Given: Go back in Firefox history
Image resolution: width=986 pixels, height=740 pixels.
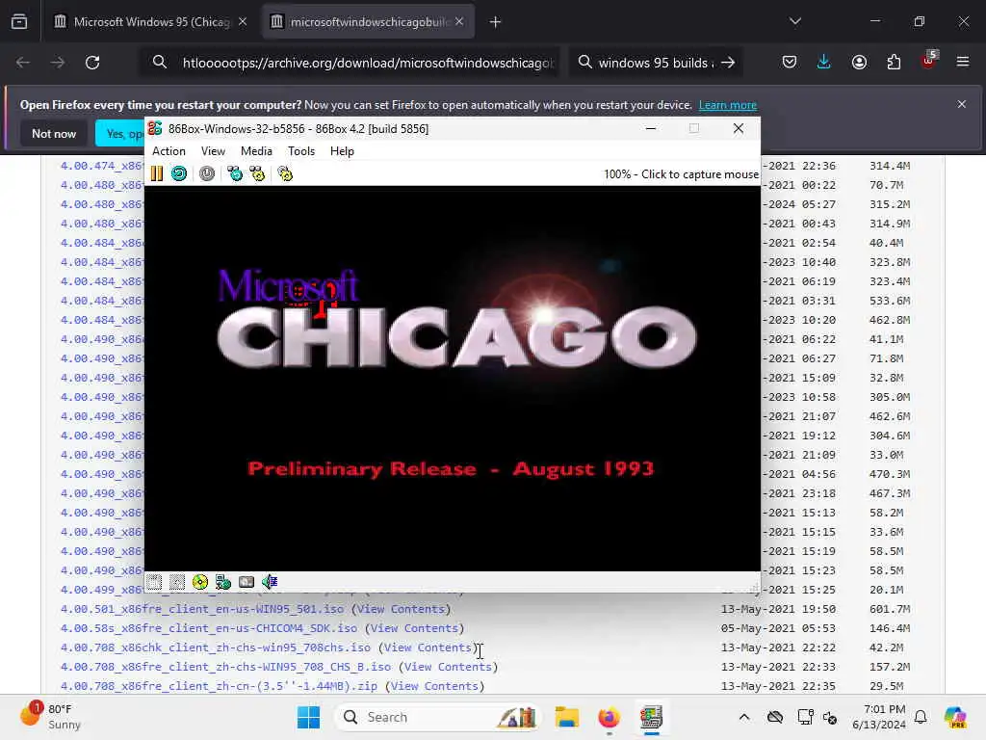Looking at the screenshot, I should tap(23, 63).
